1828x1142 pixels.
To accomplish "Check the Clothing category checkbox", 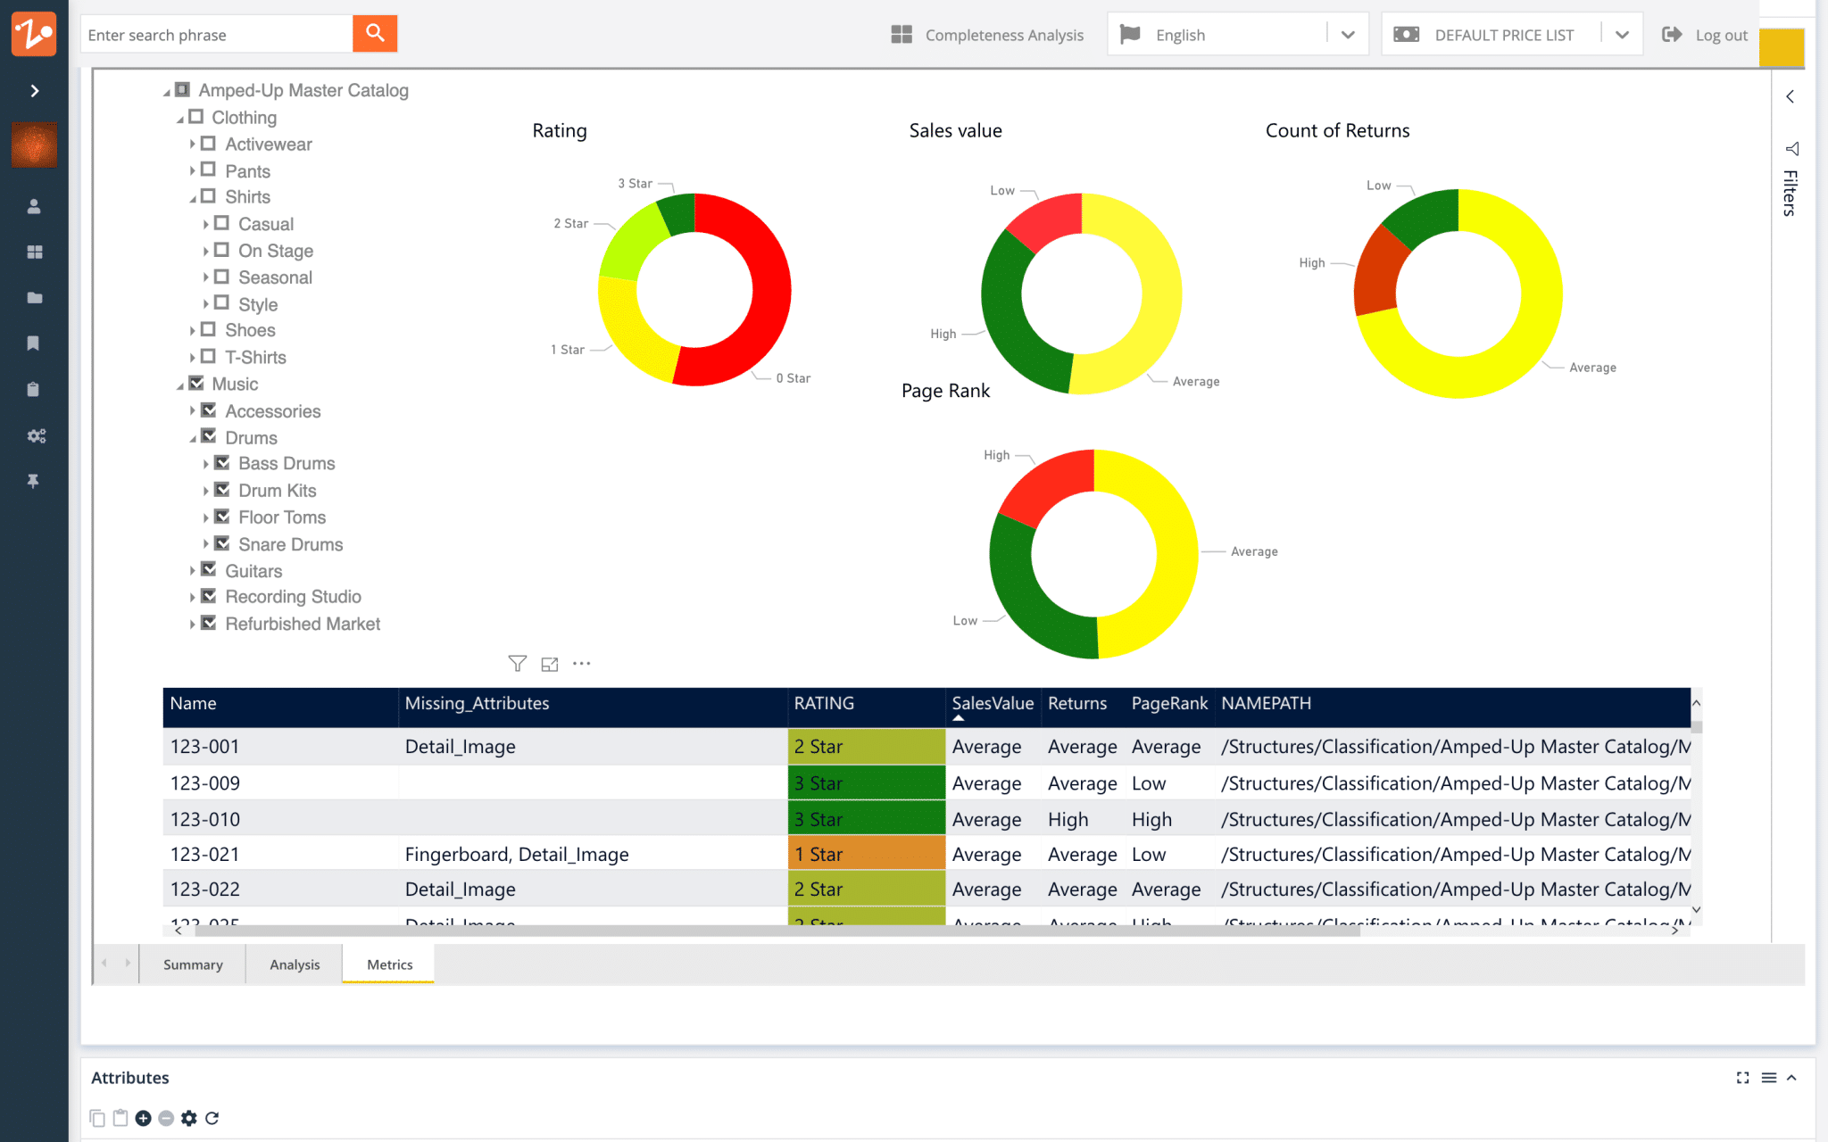I will (x=197, y=116).
